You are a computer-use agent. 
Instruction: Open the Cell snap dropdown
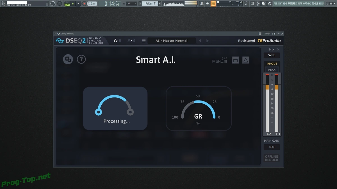(131, 4)
